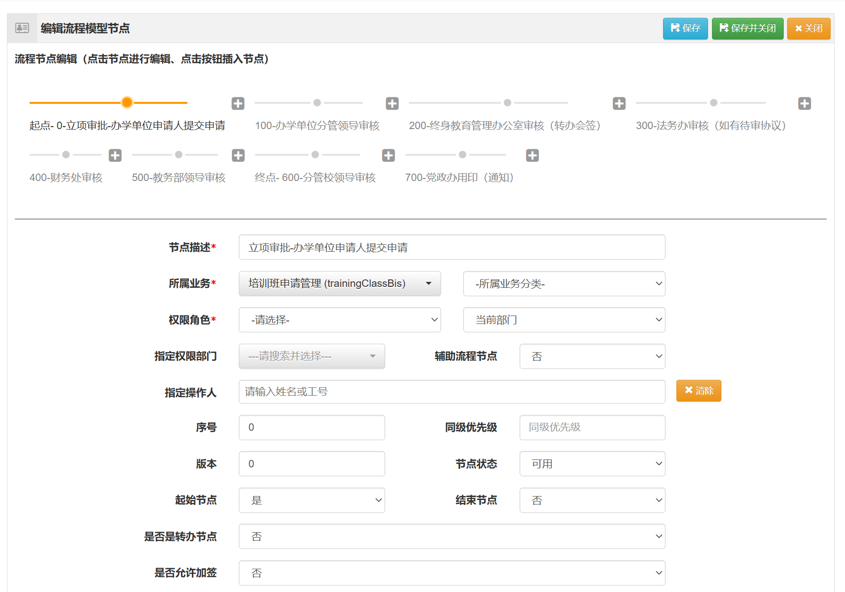Insert node after 500-教务部领导审核
The height and width of the screenshot is (592, 845).
click(x=238, y=155)
